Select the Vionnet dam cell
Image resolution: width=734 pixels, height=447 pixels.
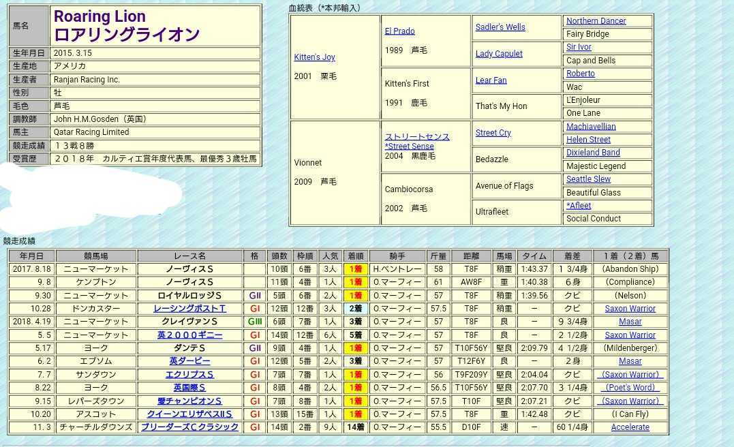coord(335,172)
